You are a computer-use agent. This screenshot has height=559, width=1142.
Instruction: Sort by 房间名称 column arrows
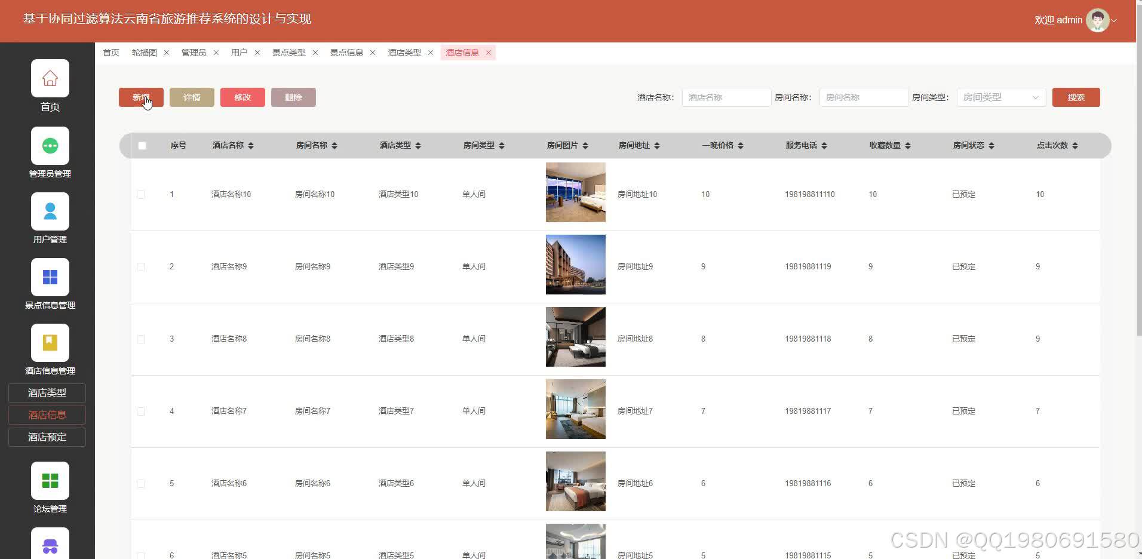334,146
